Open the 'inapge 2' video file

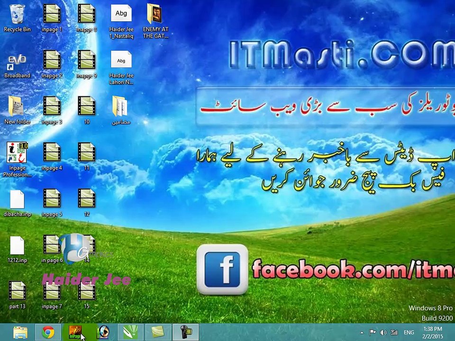pyautogui.click(x=52, y=64)
